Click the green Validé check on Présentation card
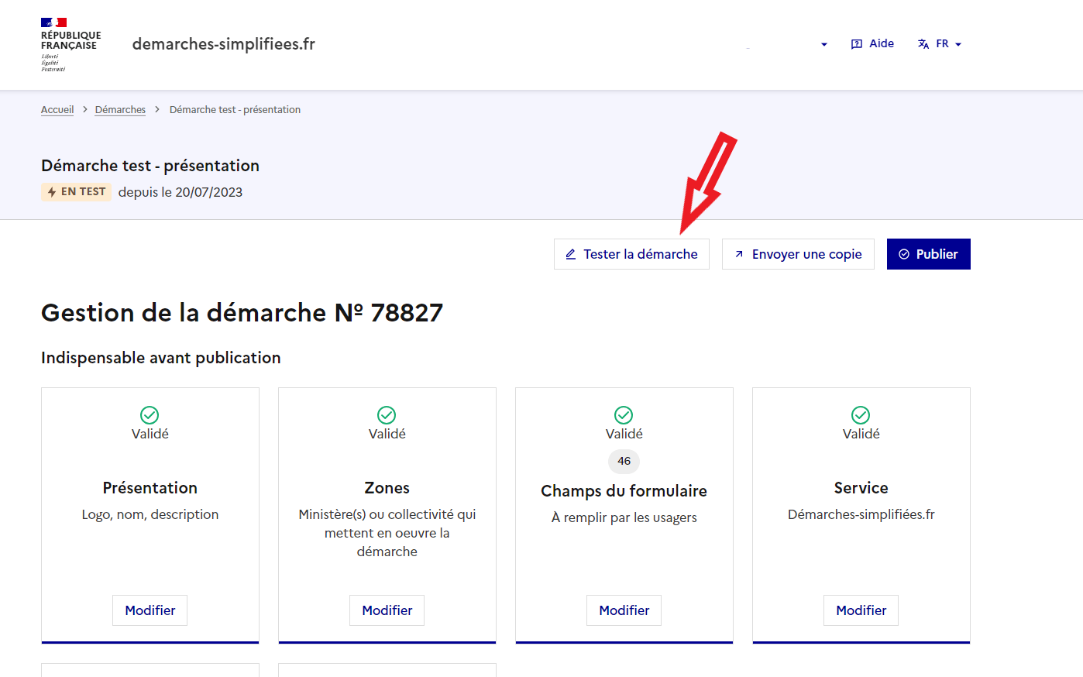This screenshot has width=1083, height=677. (x=150, y=414)
